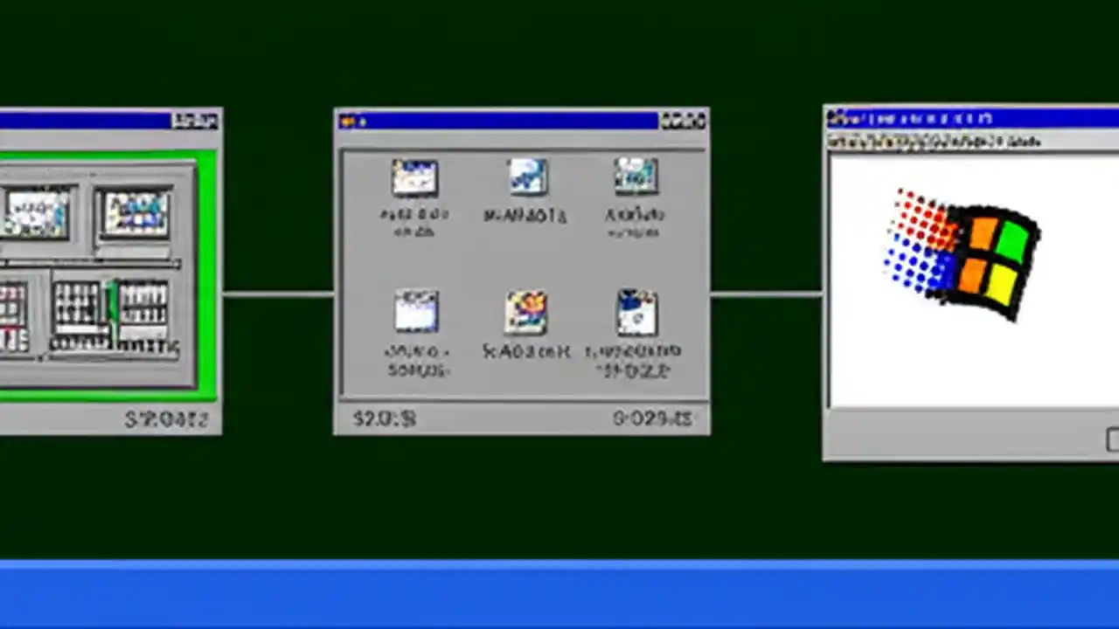Expand the status bar item count display
The height and width of the screenshot is (629, 1119).
(x=385, y=418)
